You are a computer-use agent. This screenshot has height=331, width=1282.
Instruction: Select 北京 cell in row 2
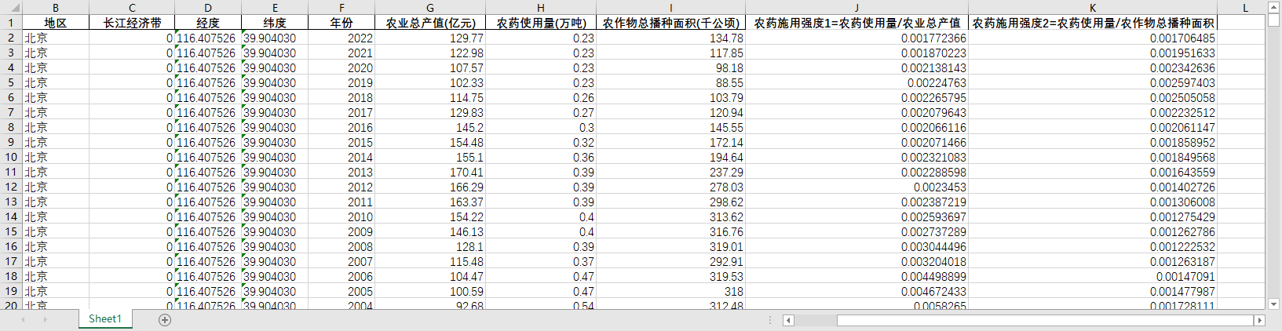pos(55,38)
